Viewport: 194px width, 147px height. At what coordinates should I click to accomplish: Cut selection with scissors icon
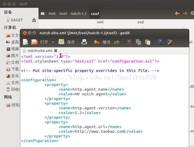129,42
